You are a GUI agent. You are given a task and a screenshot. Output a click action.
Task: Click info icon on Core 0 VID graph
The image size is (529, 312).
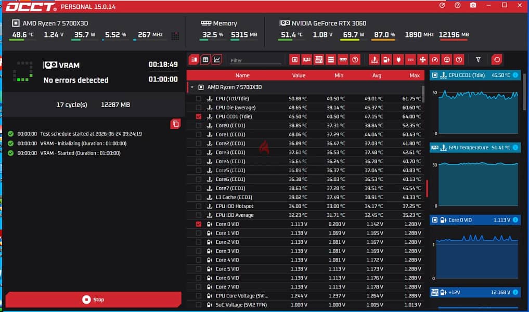click(x=515, y=220)
